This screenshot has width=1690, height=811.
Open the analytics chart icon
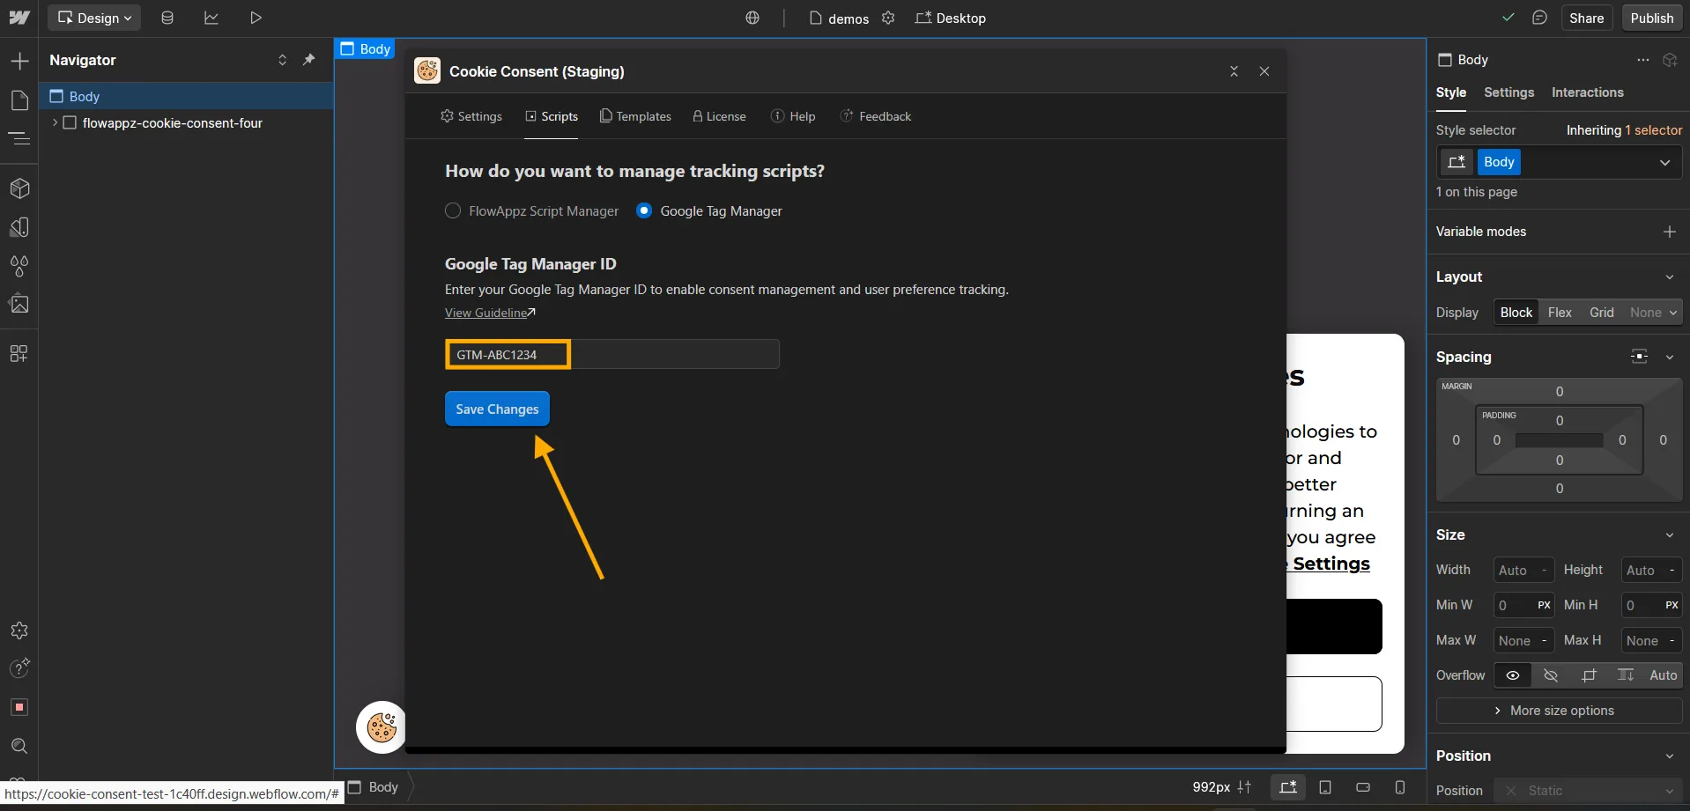pyautogui.click(x=211, y=18)
